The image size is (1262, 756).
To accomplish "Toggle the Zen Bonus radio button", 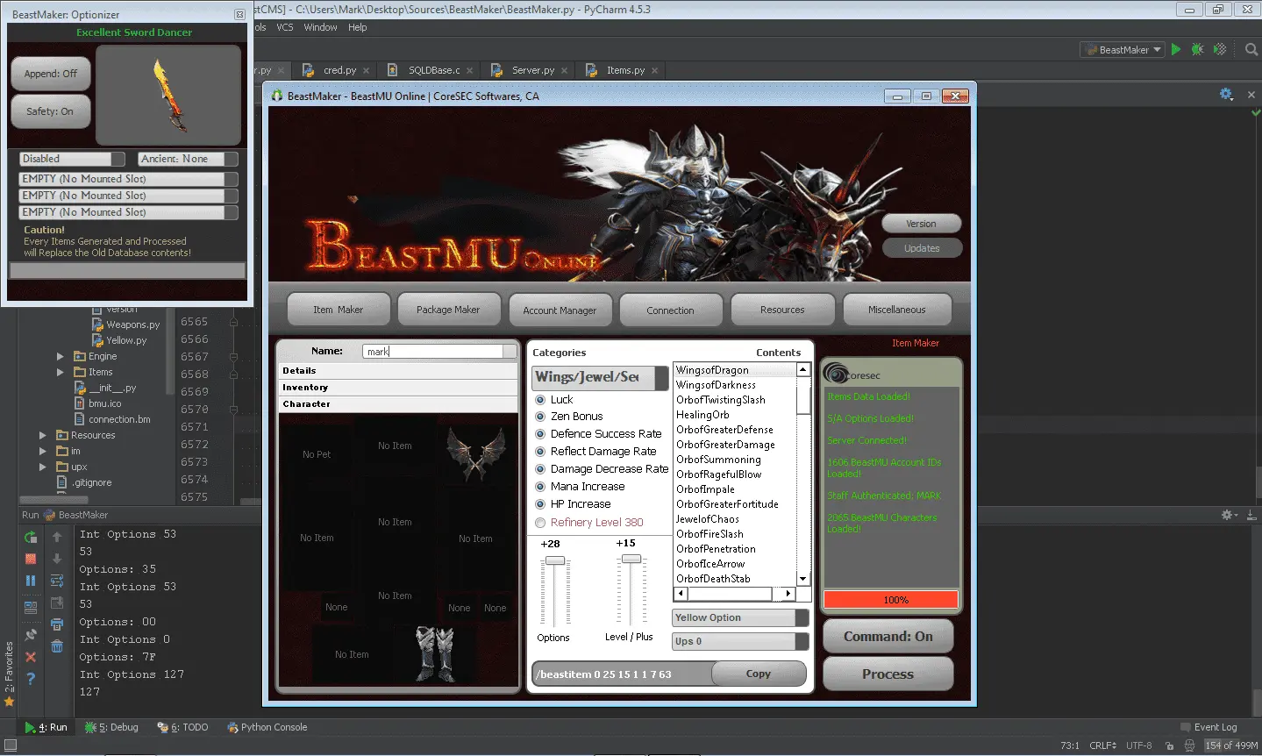I will click(x=540, y=417).
